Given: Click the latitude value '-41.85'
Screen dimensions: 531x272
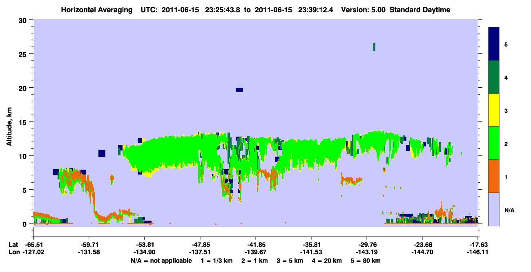Looking at the screenshot, I should pos(255,245).
